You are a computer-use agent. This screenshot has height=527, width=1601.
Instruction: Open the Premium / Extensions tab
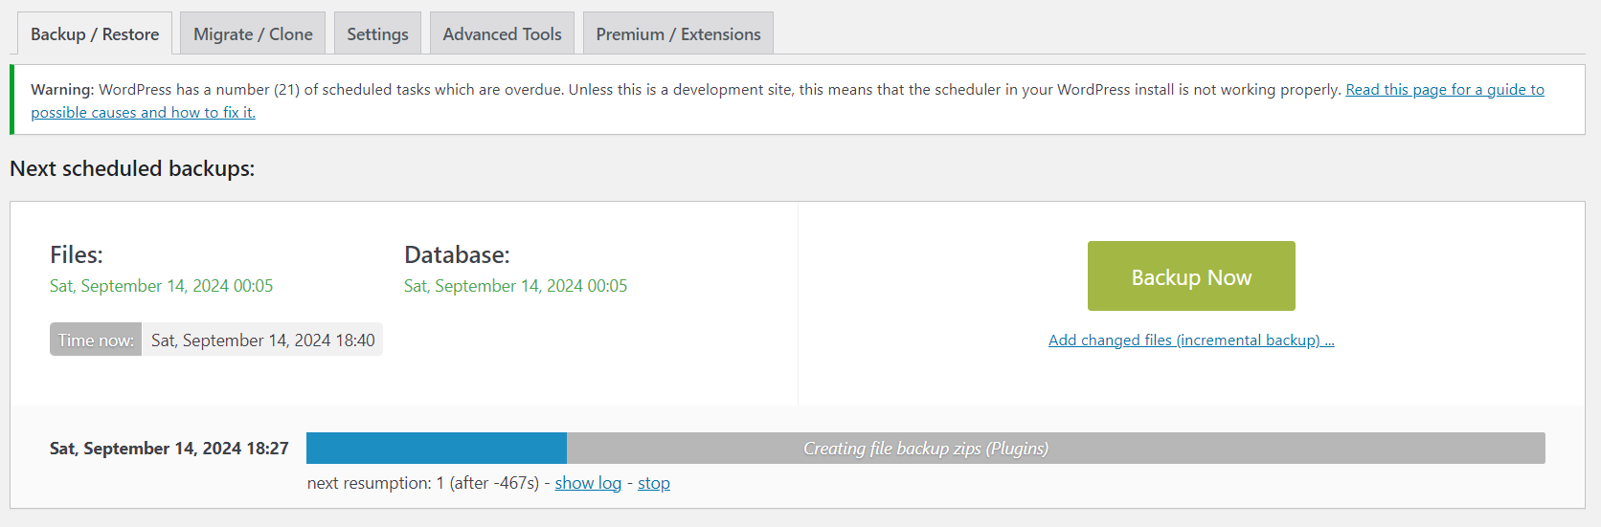[678, 34]
